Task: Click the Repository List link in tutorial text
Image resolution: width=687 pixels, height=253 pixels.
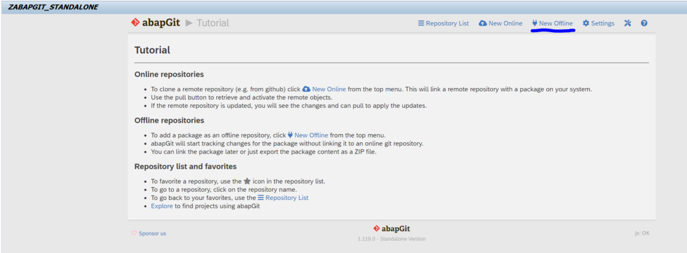Action: [287, 198]
